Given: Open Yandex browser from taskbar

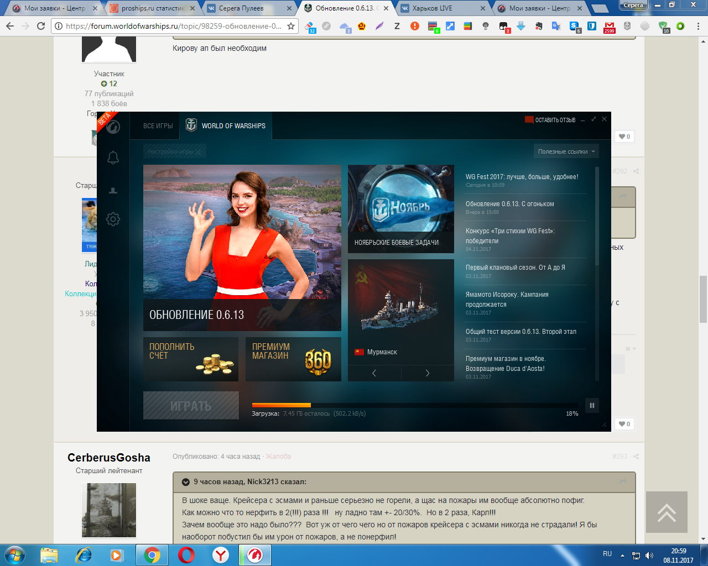Looking at the screenshot, I should pos(221,555).
